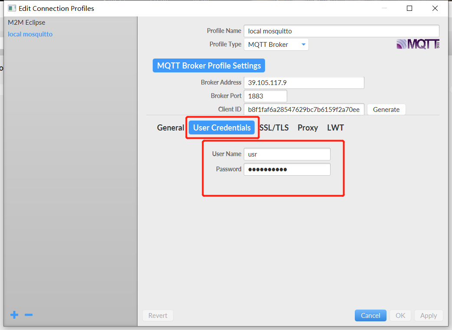The width and height of the screenshot is (452, 330).
Task: Click into the Broker Address field
Action: (304, 82)
